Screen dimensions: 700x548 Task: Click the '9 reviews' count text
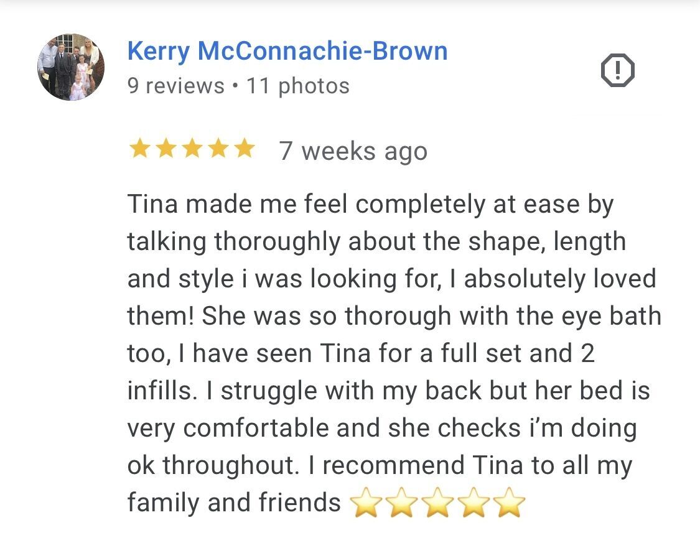coord(175,86)
